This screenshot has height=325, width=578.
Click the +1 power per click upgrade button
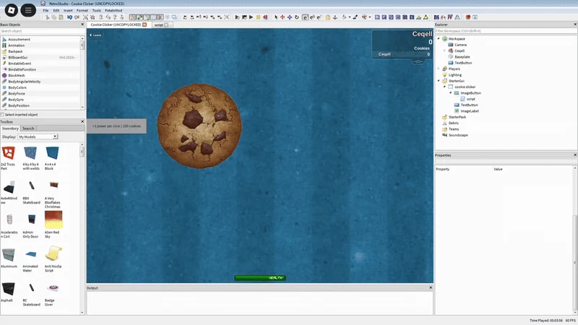pyautogui.click(x=117, y=126)
